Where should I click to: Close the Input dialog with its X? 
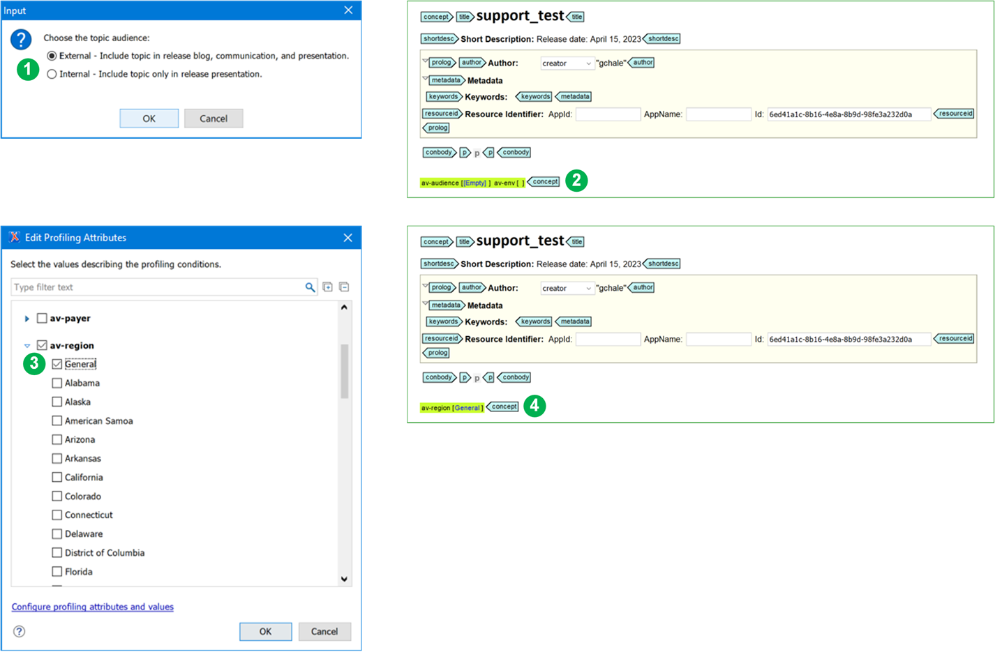(348, 10)
